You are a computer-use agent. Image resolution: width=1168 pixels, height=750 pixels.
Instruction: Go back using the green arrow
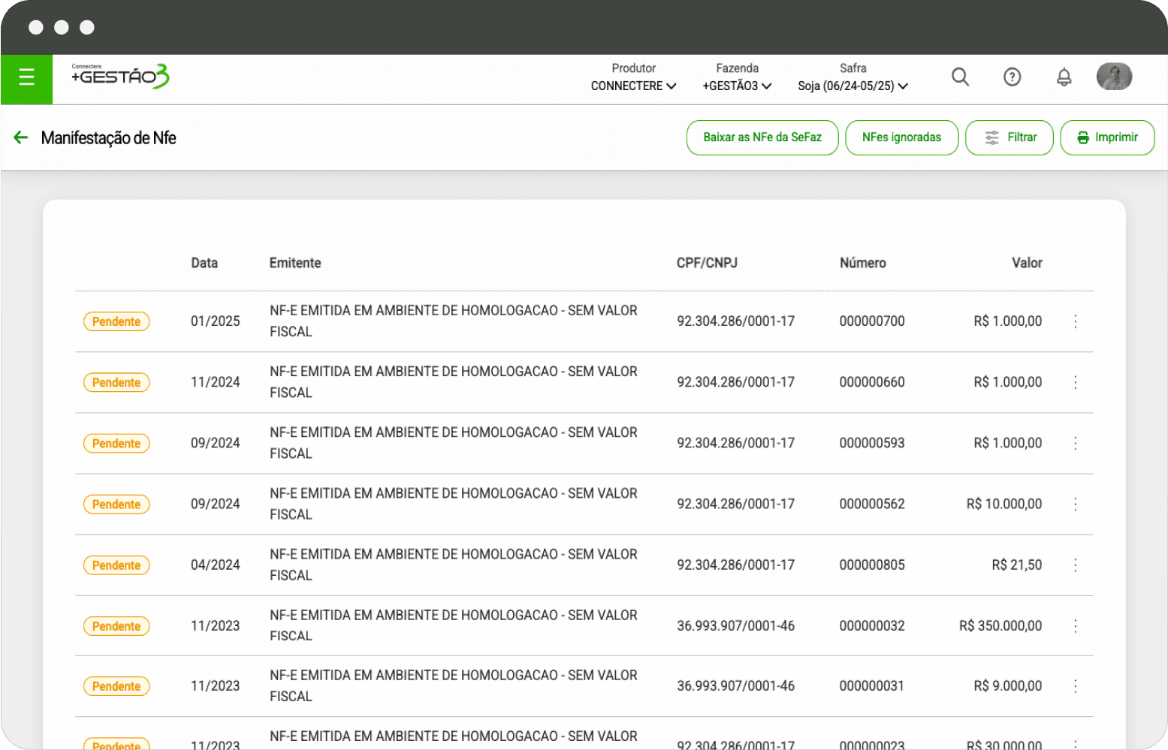21,137
